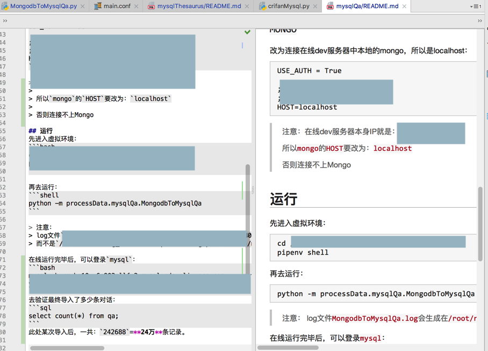Expand the left editor toolbar chevron
The height and width of the screenshot is (351, 488).
(x=5, y=21)
